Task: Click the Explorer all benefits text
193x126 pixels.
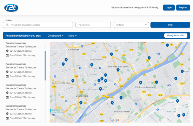Action: point(135,7)
